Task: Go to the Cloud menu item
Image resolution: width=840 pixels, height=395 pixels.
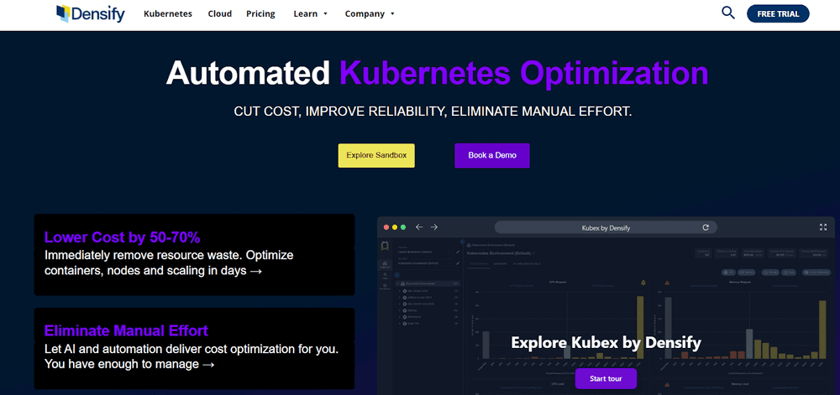Action: coord(220,14)
